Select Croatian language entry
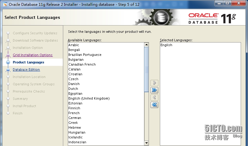 pyautogui.click(x=106, y=74)
